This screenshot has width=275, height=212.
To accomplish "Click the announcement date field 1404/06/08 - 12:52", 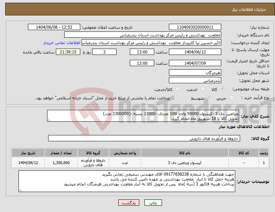I will [x=54, y=27].
